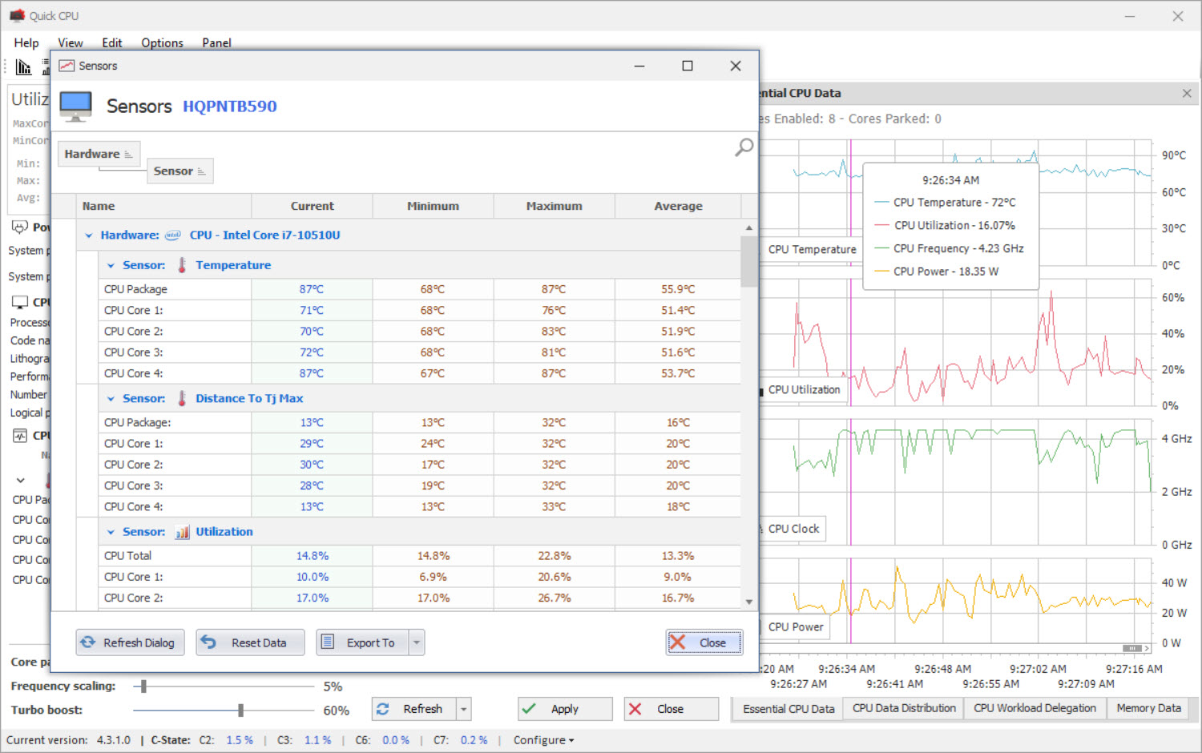Screen dimensions: 1202x753
Task: Click the Apply button with green checkmark
Action: (565, 709)
